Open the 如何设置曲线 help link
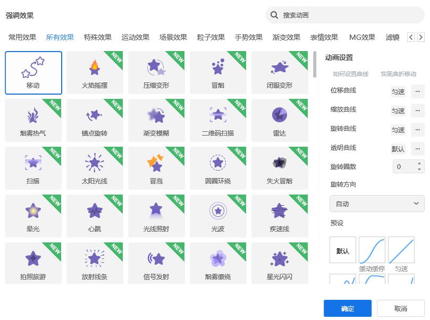This screenshot has height=320, width=430. (x=352, y=73)
